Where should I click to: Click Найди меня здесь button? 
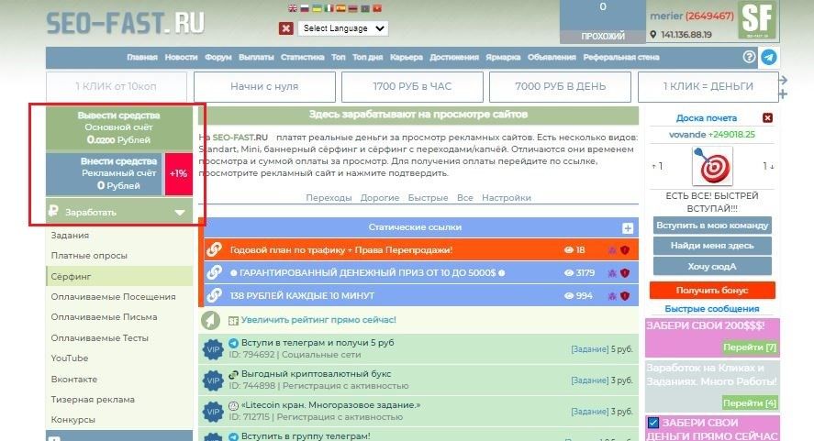pos(712,246)
